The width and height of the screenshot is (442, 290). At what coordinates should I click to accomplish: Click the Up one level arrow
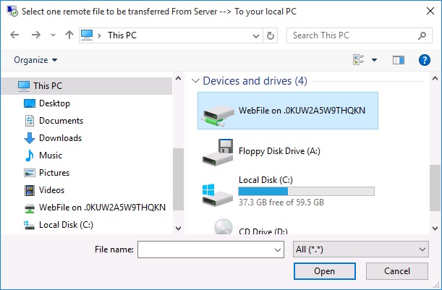click(68, 35)
